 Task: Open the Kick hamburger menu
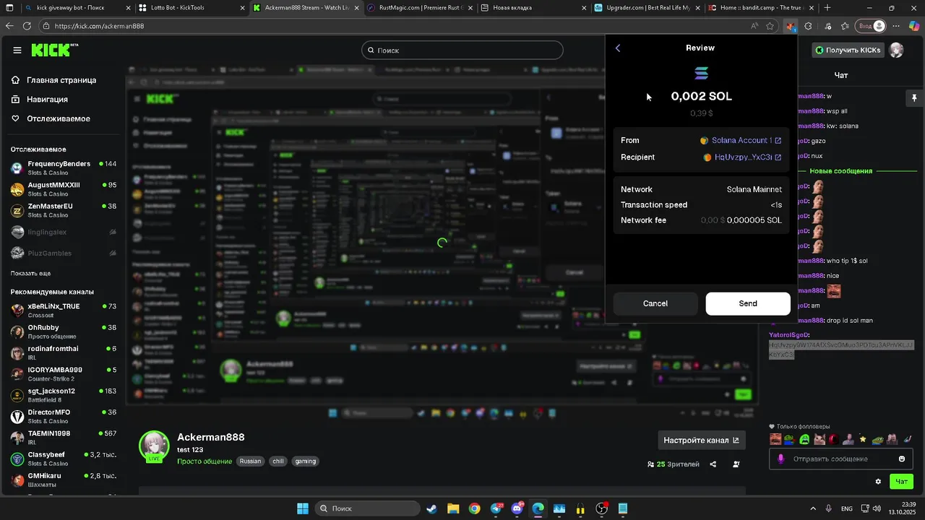17,50
